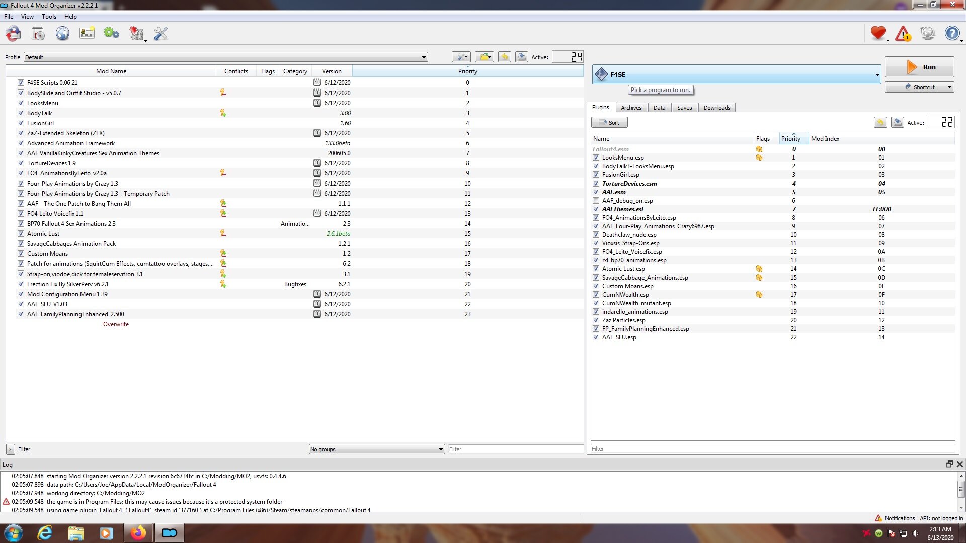Click the Run button

click(x=919, y=67)
